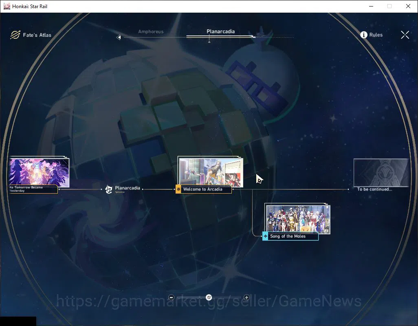418x326 pixels.
Task: Minimize the Honkai: Star Rail window
Action: (x=371, y=6)
